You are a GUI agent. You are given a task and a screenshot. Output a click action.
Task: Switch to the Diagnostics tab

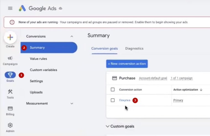[x=134, y=48]
